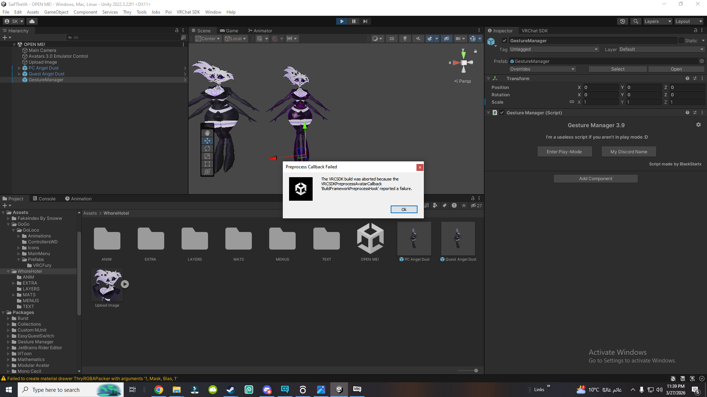Collapse the WhoreHotel folder tree

click(x=8, y=271)
